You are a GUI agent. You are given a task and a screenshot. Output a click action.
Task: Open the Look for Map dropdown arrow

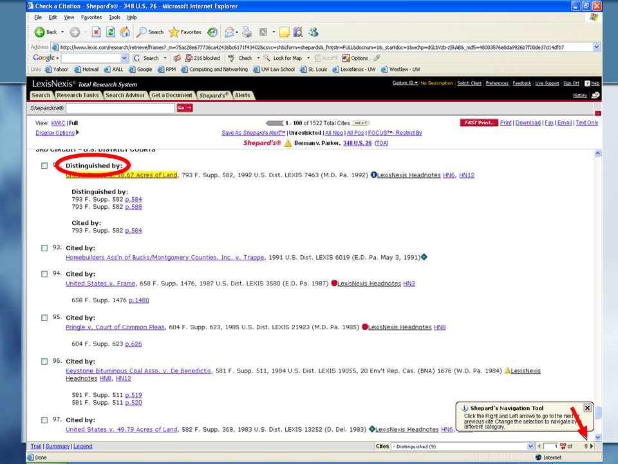pyautogui.click(x=308, y=58)
